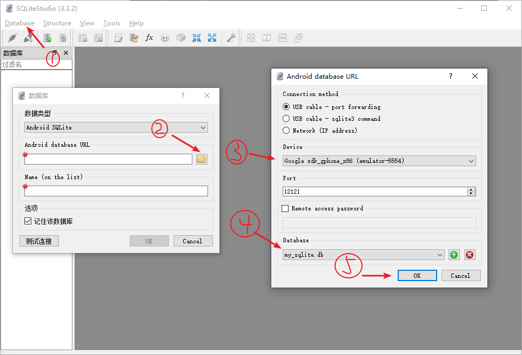Cascade MDI windows with the last layout icon
This screenshot has height=355, width=522.
click(298, 38)
